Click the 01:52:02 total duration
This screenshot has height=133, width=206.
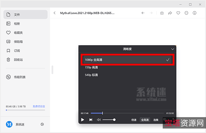(170, 113)
